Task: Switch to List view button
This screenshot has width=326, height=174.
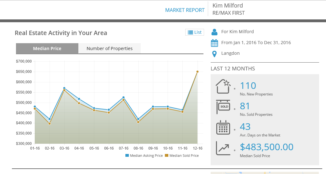Action: 195,32
